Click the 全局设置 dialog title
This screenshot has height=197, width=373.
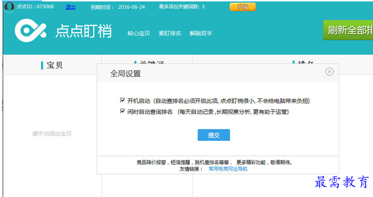(x=125, y=73)
